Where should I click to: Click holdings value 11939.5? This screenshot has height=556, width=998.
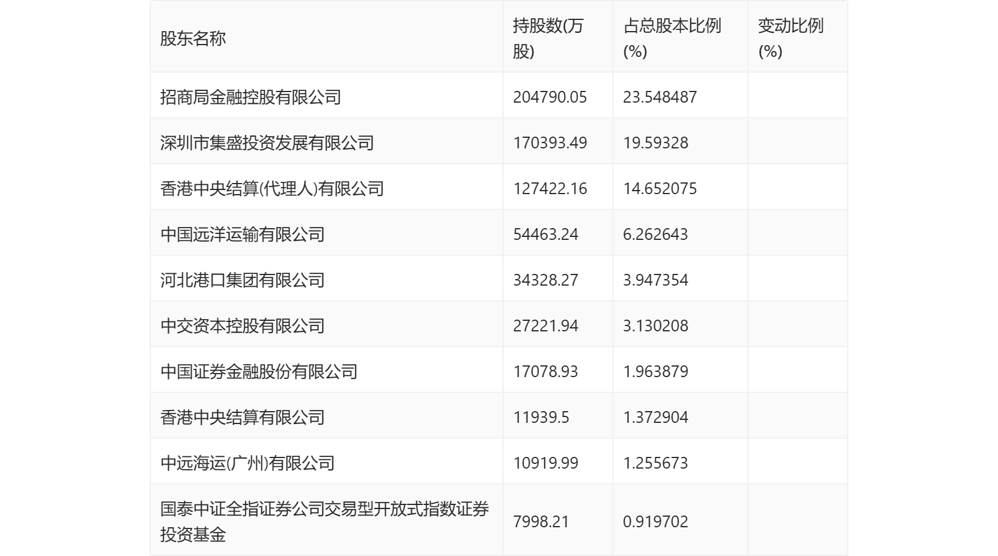pyautogui.click(x=541, y=417)
